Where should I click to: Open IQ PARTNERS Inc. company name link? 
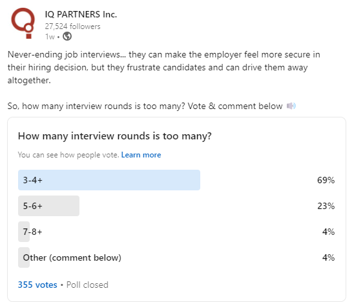[x=81, y=14]
